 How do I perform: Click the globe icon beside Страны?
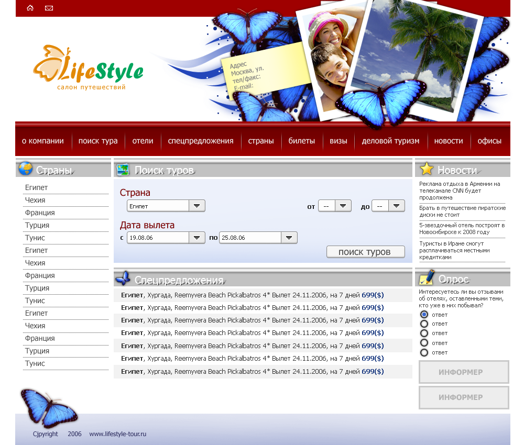coord(25,169)
